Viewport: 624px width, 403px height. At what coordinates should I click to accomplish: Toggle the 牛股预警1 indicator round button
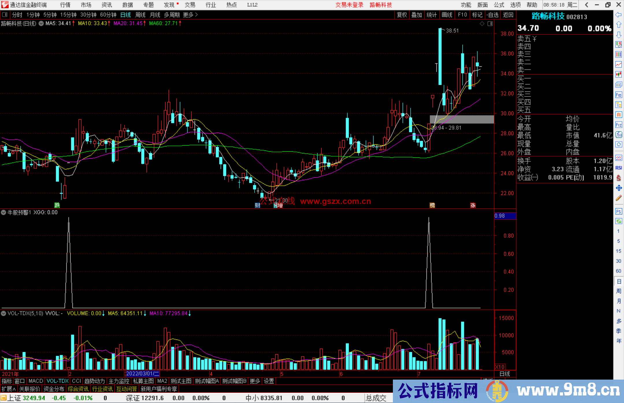(3, 212)
